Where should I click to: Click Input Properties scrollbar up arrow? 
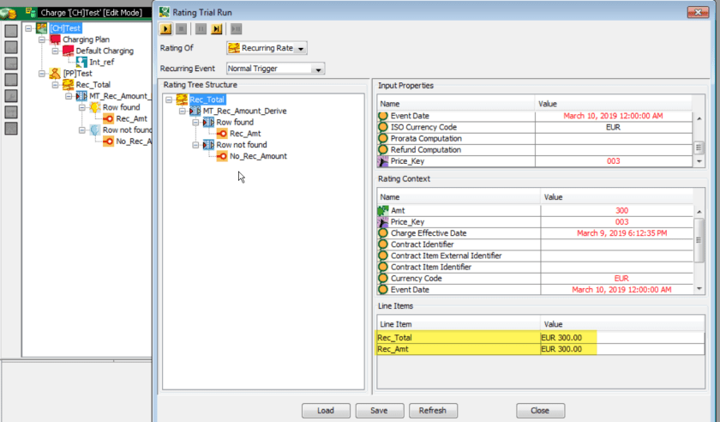coord(699,118)
